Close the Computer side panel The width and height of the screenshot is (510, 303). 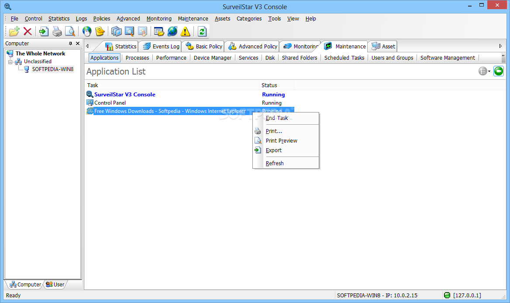tap(78, 43)
